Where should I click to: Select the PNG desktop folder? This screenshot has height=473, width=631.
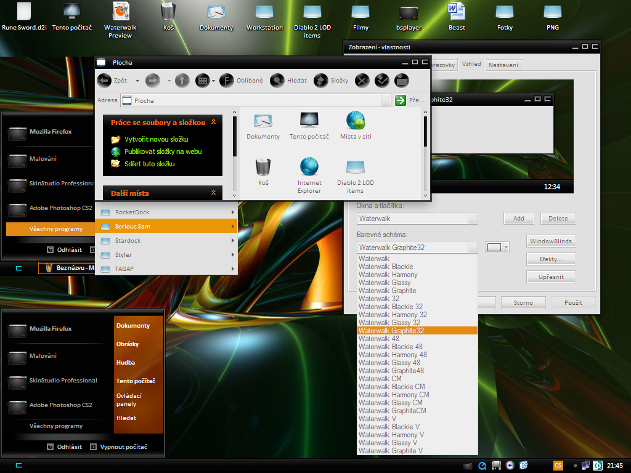point(553,17)
